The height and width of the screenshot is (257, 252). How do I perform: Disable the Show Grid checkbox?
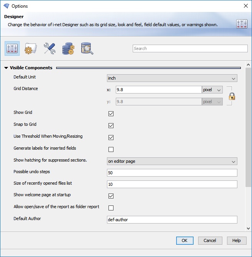[x=111, y=114]
